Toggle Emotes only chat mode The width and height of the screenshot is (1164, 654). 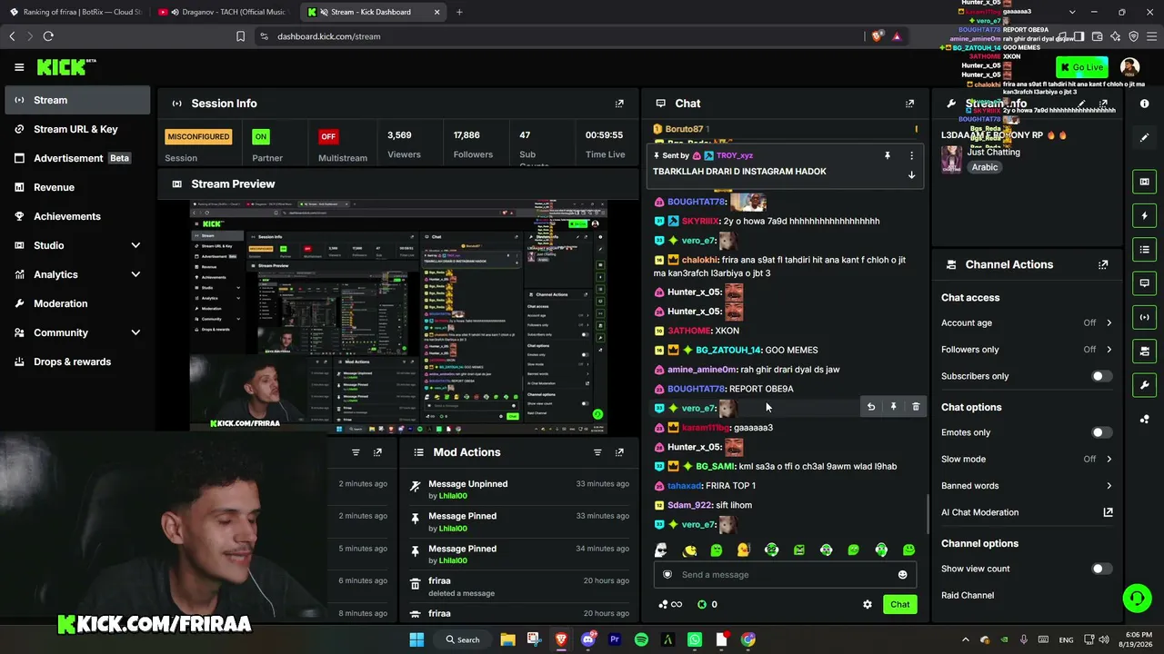[x=1101, y=432]
